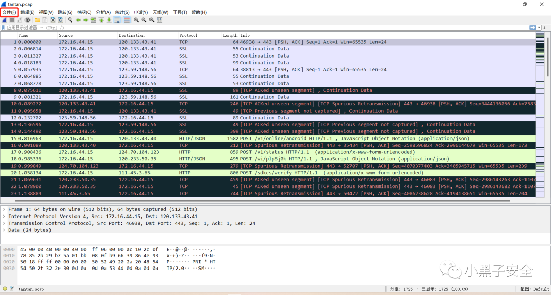551x295 pixels.
Task: Save the capture file icon
Action: [45, 20]
